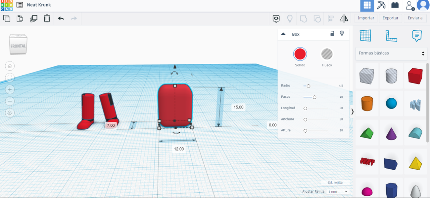Click the duplicate and repeat icon
This screenshot has height=198, width=430.
click(x=33, y=19)
